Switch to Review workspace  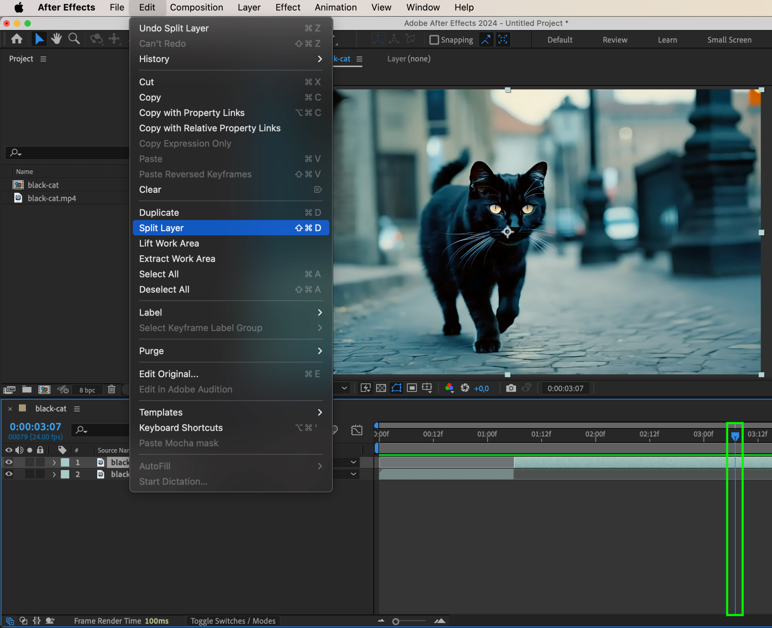614,40
